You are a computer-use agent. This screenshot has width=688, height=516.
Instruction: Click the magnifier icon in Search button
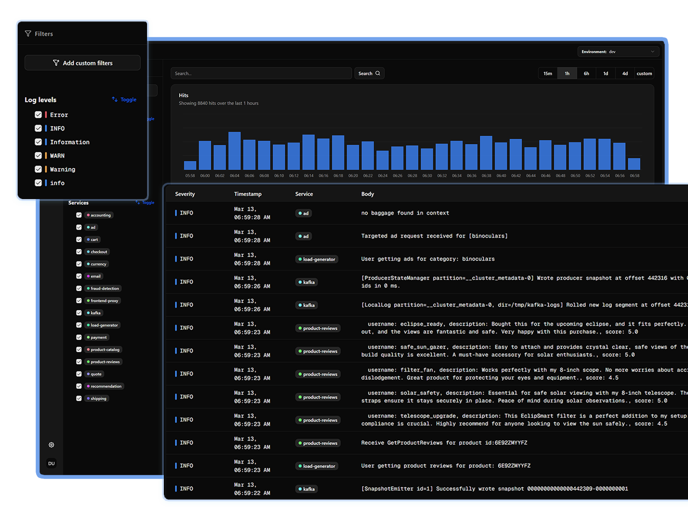pyautogui.click(x=378, y=74)
